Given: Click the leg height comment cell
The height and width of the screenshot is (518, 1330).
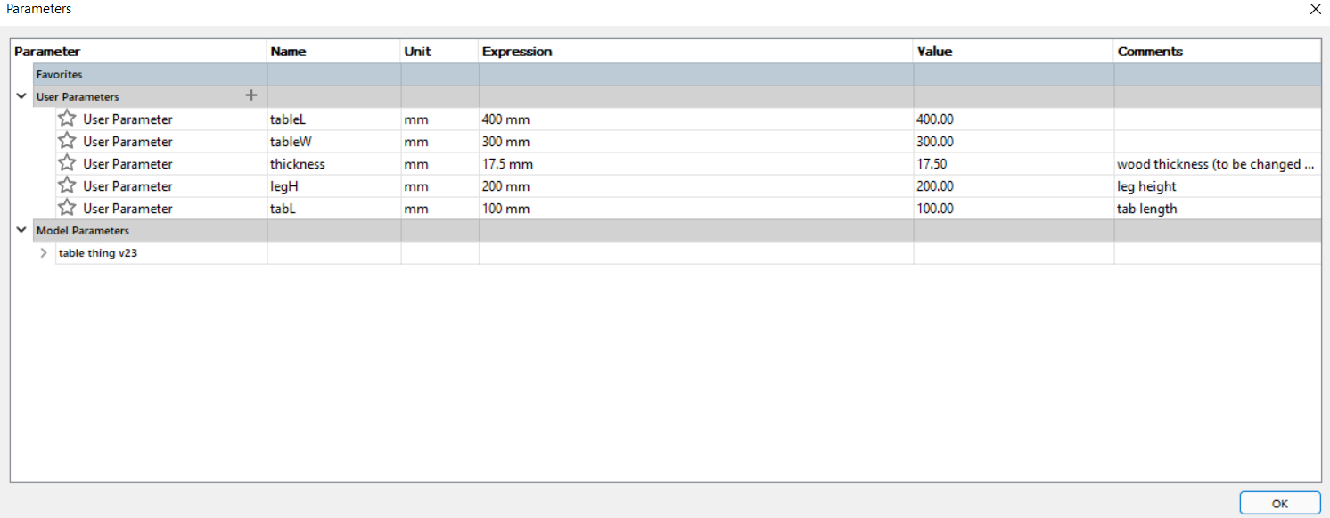Looking at the screenshot, I should coord(1218,185).
